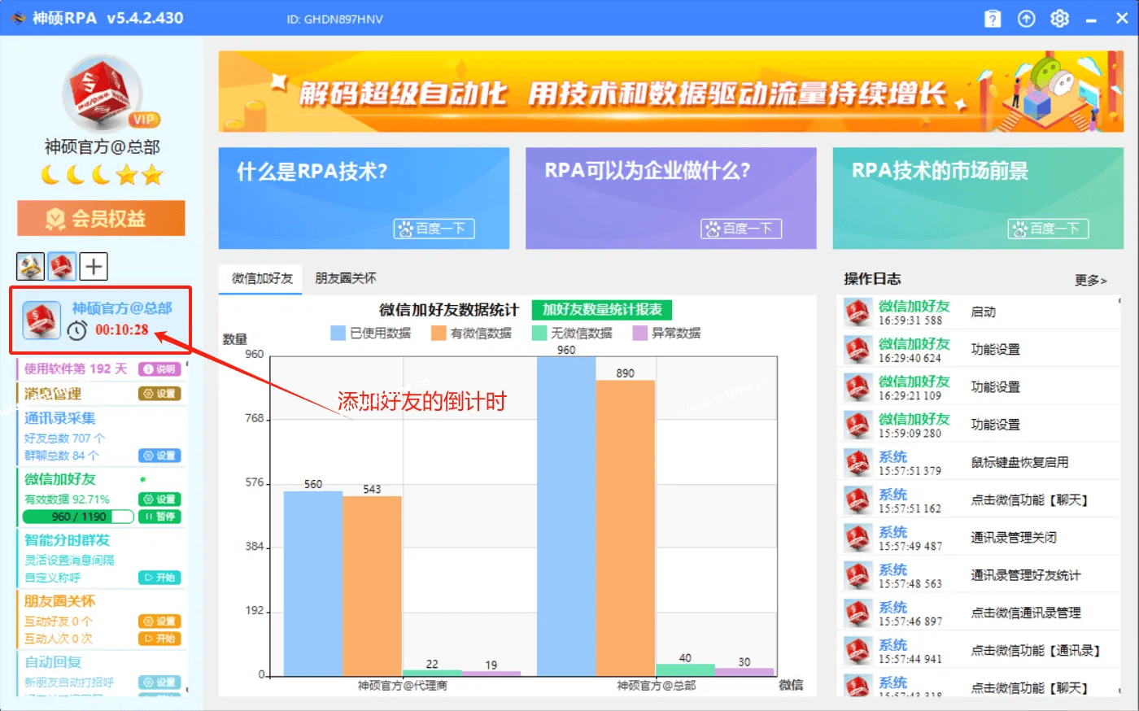Click the log icon for entry 16:29:40 624
The height and width of the screenshot is (711, 1139).
(x=858, y=350)
